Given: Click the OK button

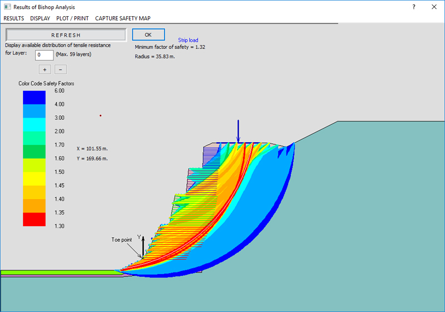Looking at the screenshot, I should click(x=148, y=35).
